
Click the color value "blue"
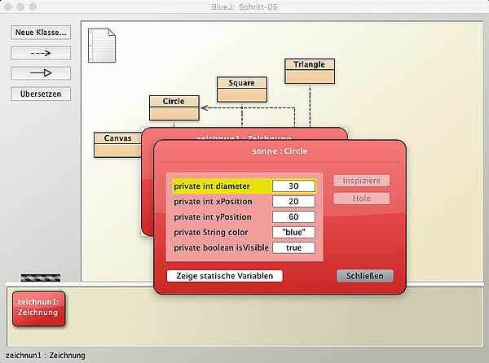click(x=293, y=233)
